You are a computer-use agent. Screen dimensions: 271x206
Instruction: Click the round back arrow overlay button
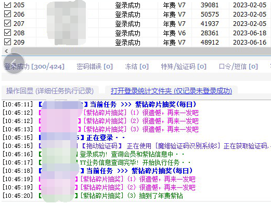click(14, 63)
